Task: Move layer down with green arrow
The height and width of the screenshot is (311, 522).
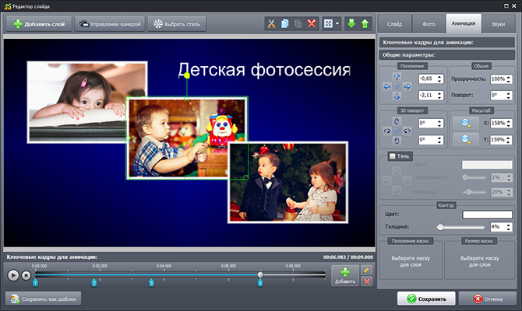Action: tap(350, 24)
